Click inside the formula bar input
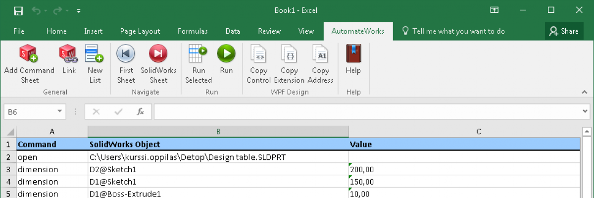The width and height of the screenshot is (594, 198). tap(368, 112)
